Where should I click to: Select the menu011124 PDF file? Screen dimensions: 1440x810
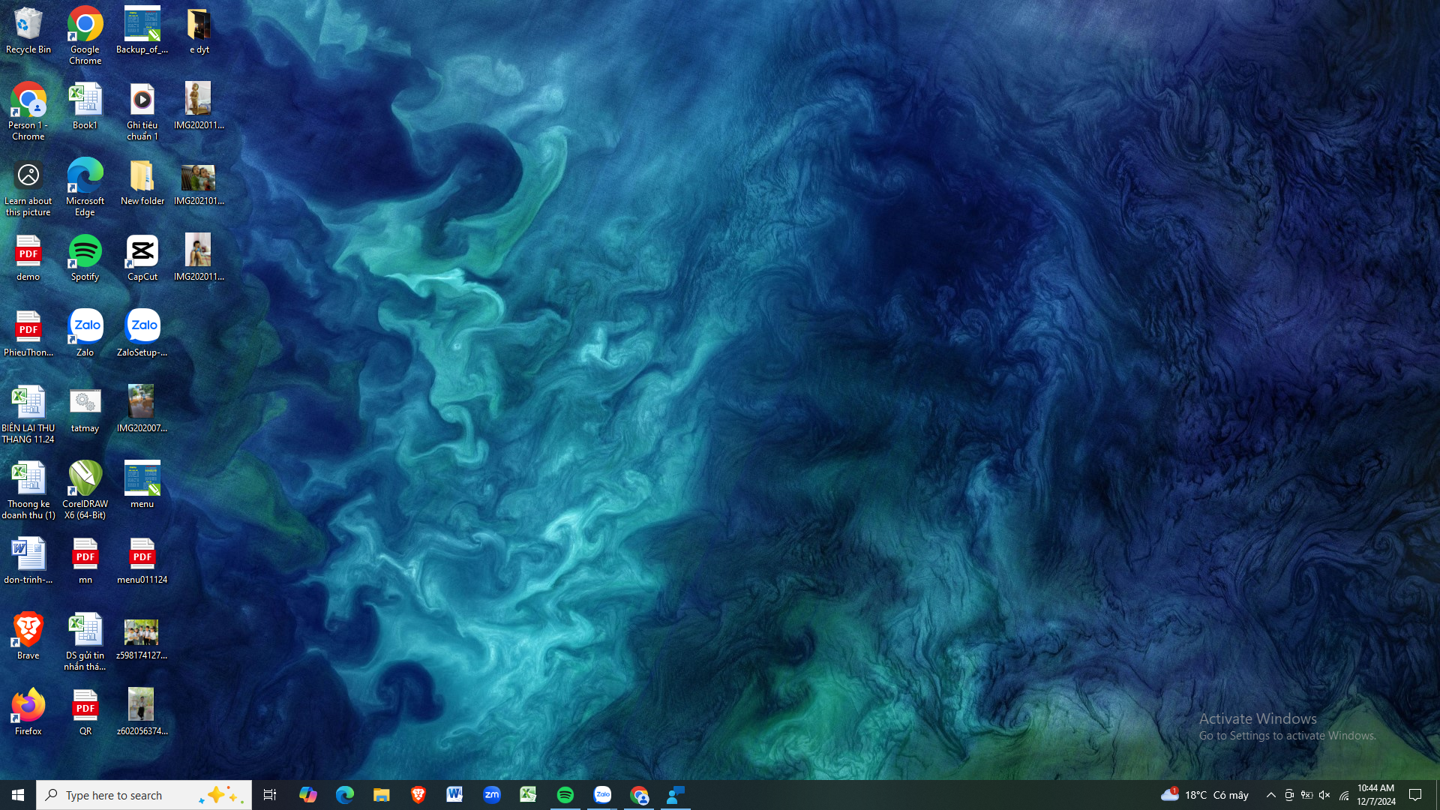[x=142, y=560]
